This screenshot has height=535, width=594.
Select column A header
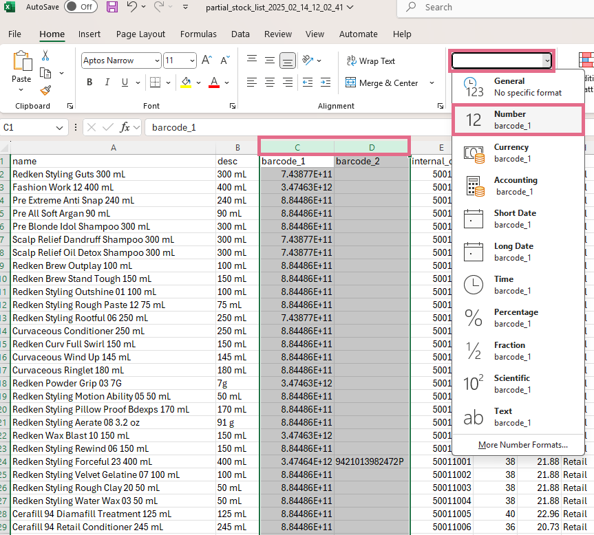pos(114,148)
